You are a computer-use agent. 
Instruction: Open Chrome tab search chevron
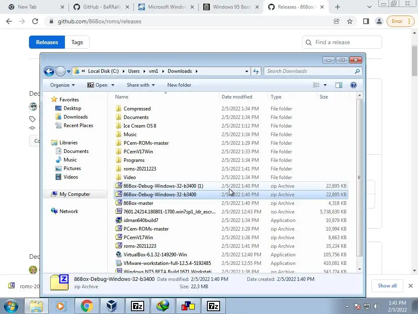click(x=369, y=7)
